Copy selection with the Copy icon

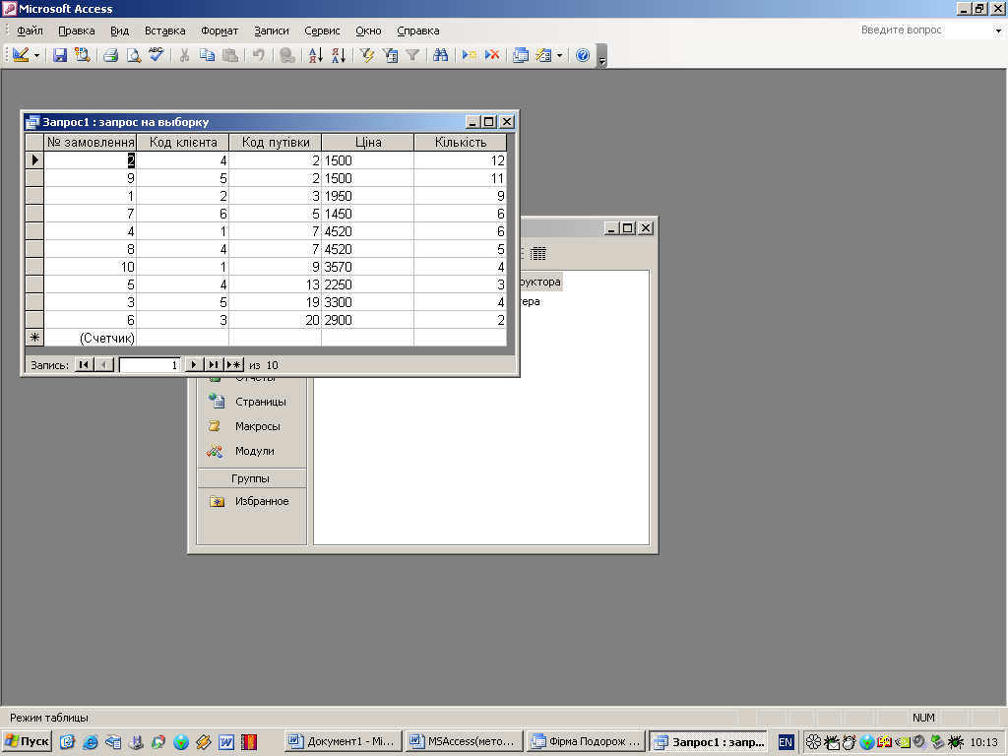tap(207, 55)
